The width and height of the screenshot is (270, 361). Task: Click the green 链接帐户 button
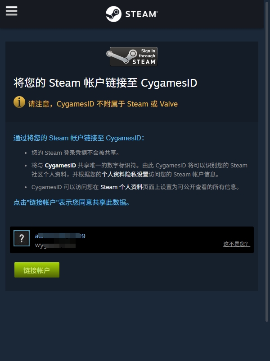(37, 270)
